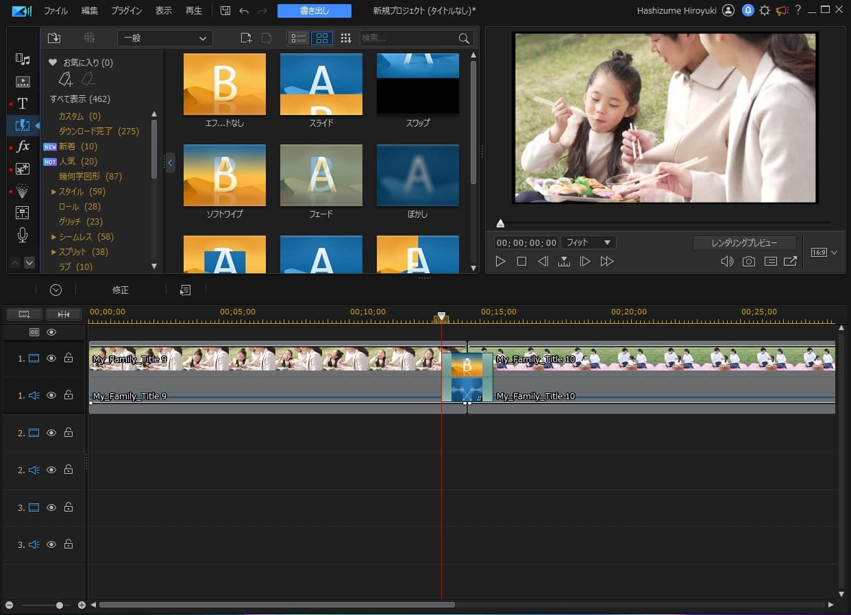851x615 pixels.
Task: Open the ファイル menu
Action: [56, 11]
